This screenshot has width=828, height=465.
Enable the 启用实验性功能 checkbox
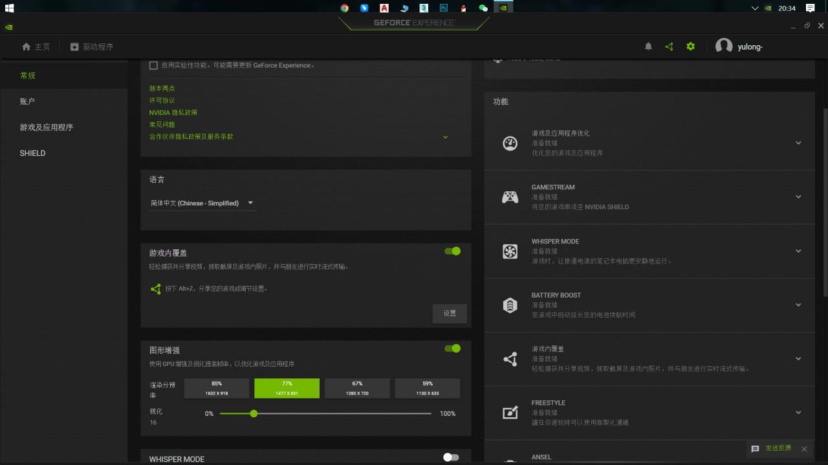pos(153,65)
